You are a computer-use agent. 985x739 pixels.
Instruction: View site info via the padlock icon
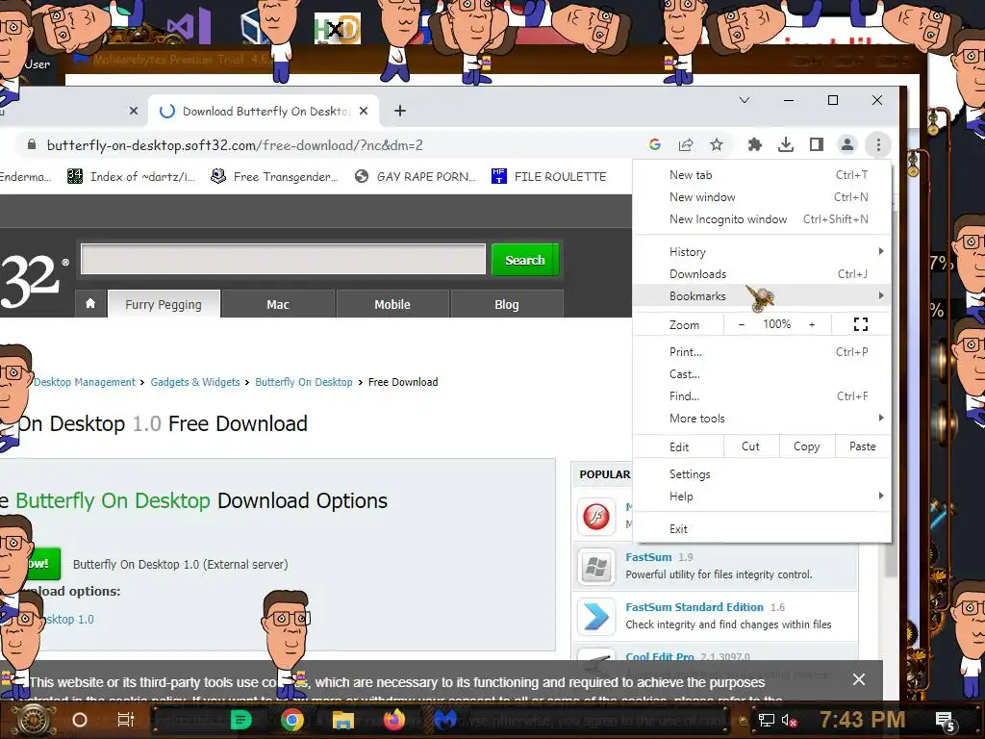pos(32,145)
